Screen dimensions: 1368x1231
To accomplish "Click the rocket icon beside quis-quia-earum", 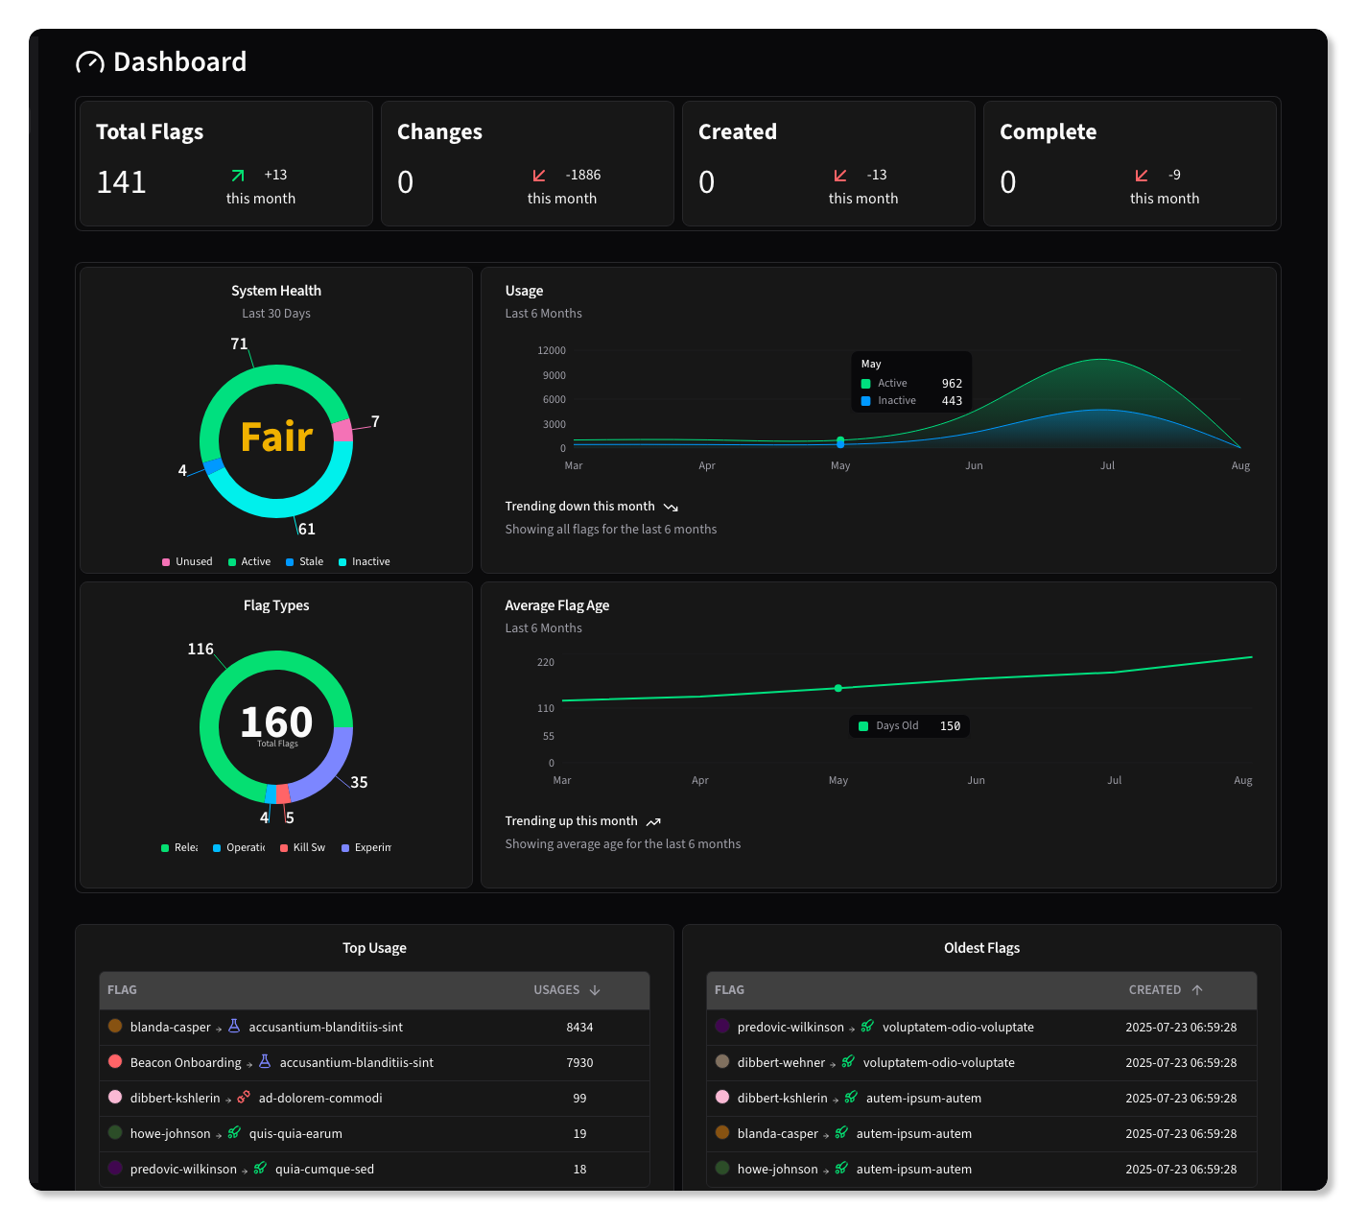I will tap(234, 1133).
